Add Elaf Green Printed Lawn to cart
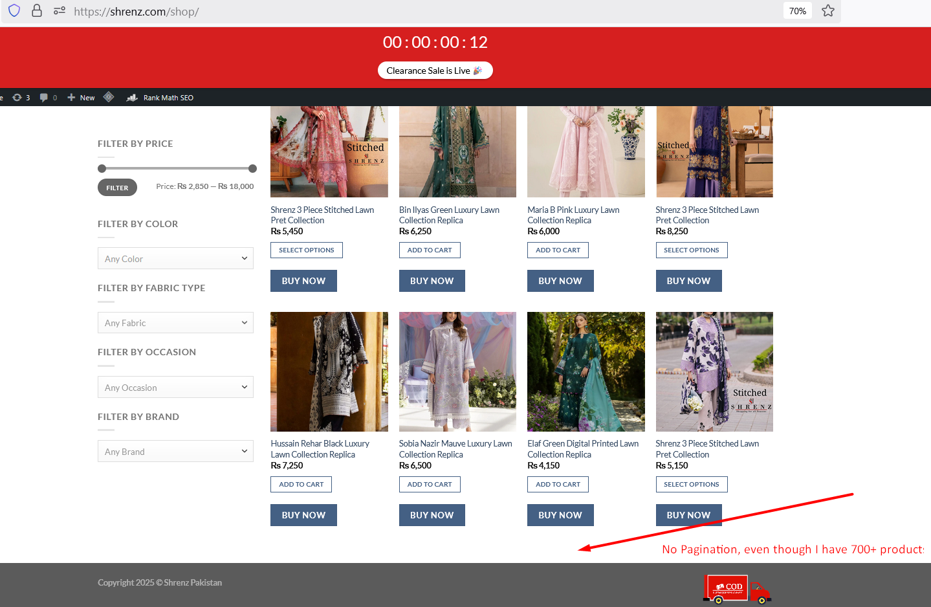 (558, 484)
